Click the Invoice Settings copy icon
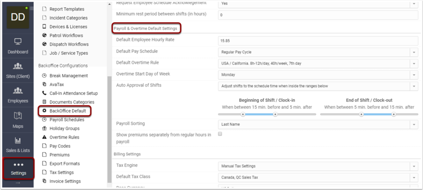423x190 pixels. pyautogui.click(x=44, y=181)
